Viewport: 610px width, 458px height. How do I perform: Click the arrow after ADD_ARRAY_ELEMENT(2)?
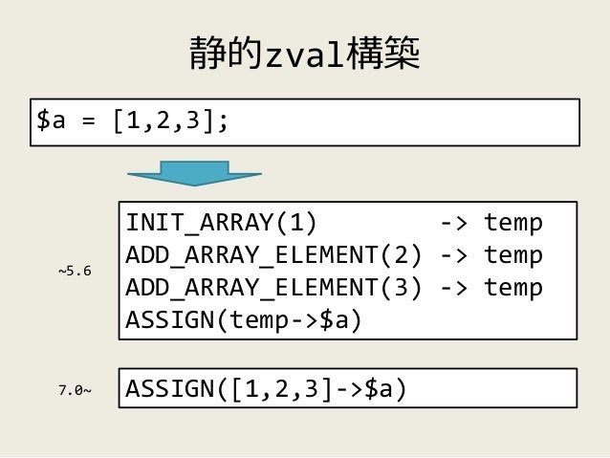click(453, 255)
